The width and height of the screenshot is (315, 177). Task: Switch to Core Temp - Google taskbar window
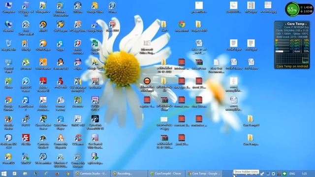click(204, 174)
